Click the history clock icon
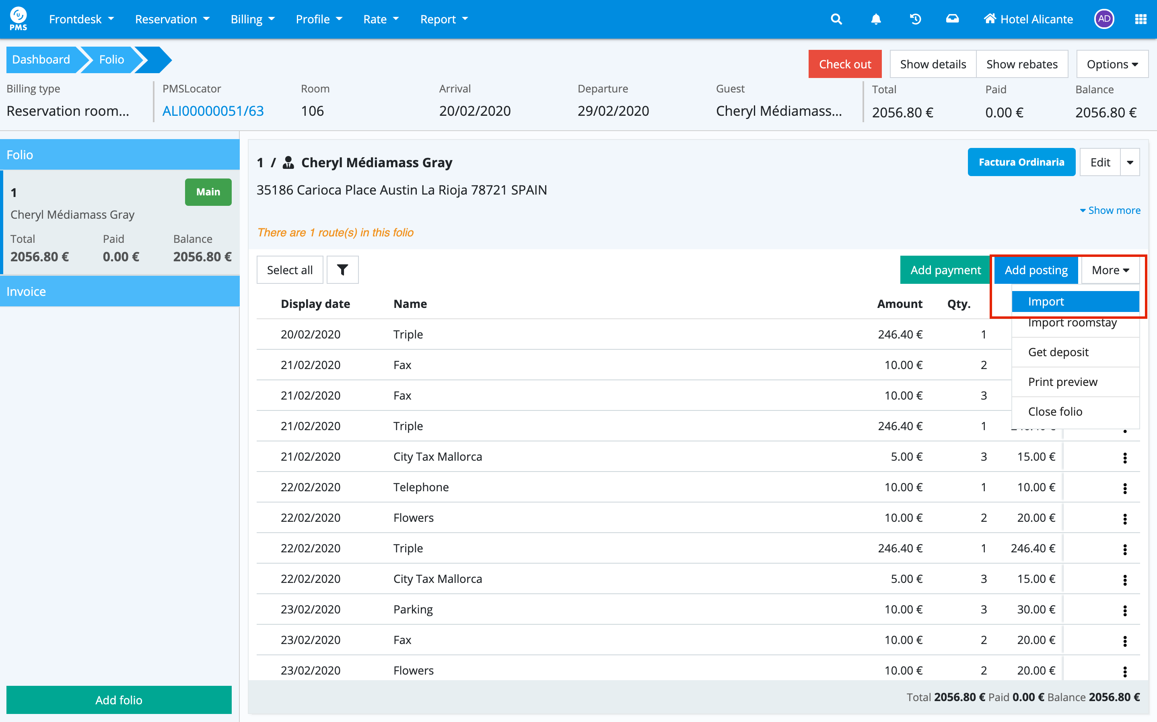The width and height of the screenshot is (1157, 722). click(x=915, y=19)
